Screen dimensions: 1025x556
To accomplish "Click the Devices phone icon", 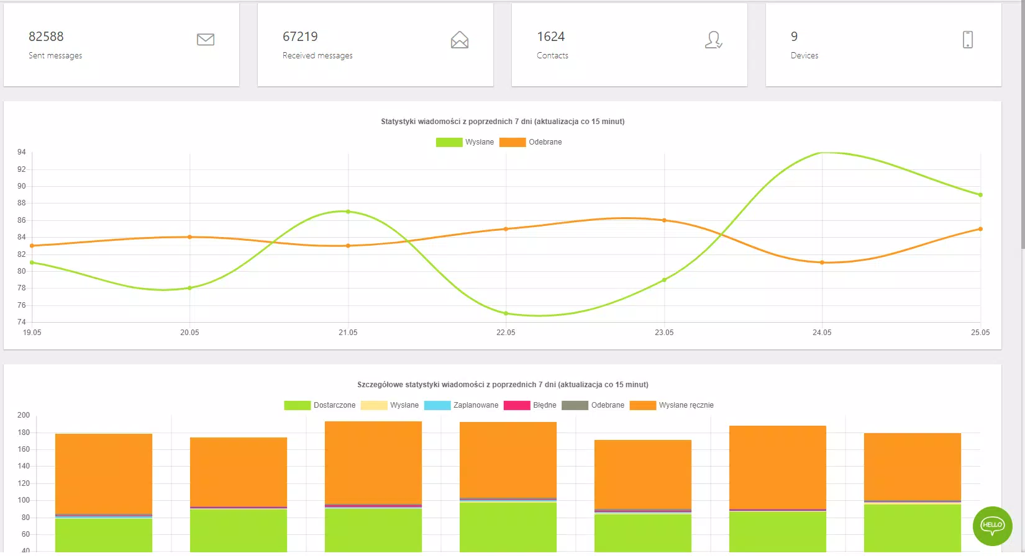I will tap(968, 40).
